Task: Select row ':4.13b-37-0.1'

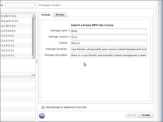Action: coord(16,16)
